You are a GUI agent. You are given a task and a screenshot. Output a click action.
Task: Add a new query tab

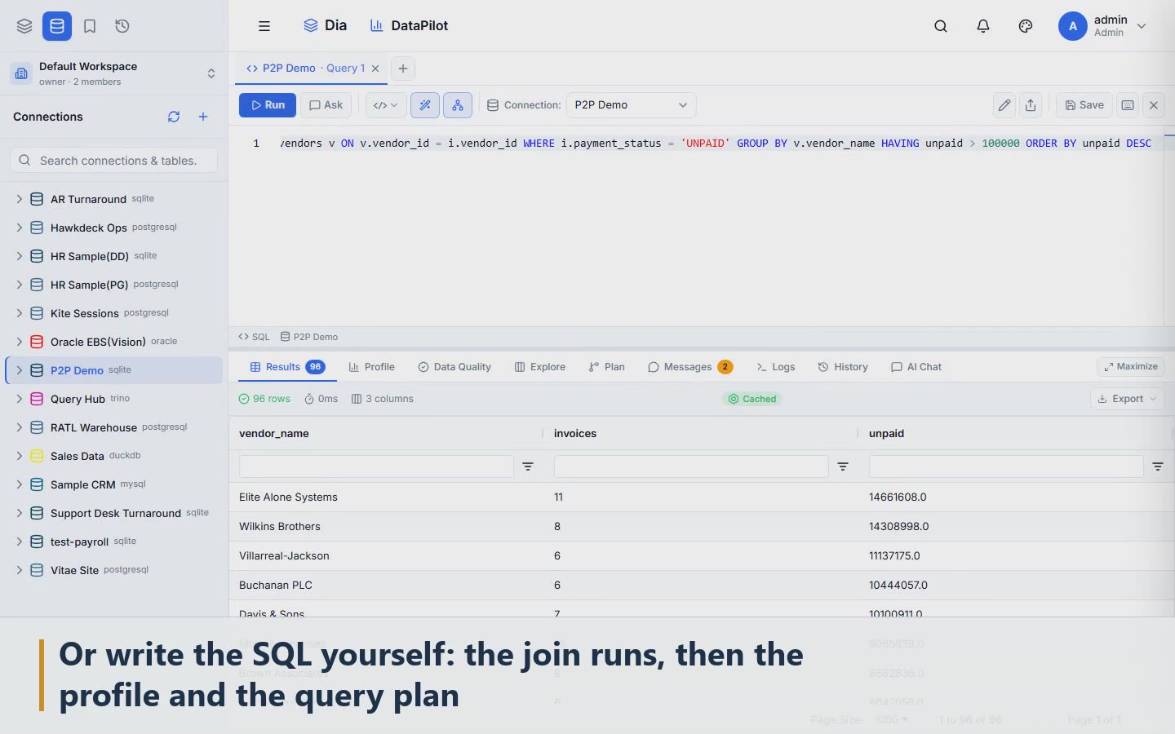(x=402, y=69)
